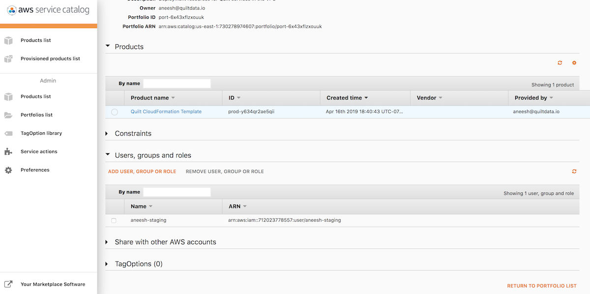Sort users by the ARN column
The height and width of the screenshot is (294, 590).
237,206
